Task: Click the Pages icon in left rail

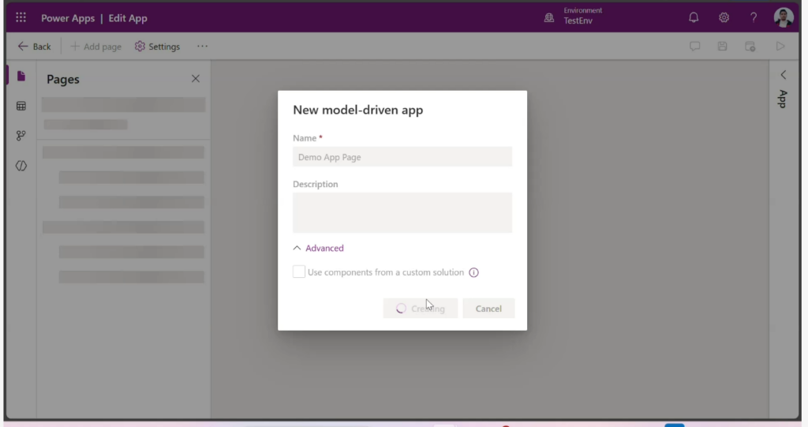Action: point(21,77)
